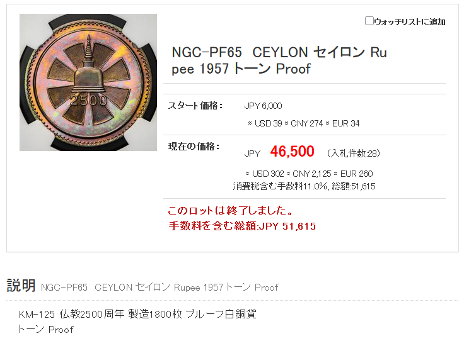Click the bid count 入札件数:28
464x341 pixels.
click(353, 153)
